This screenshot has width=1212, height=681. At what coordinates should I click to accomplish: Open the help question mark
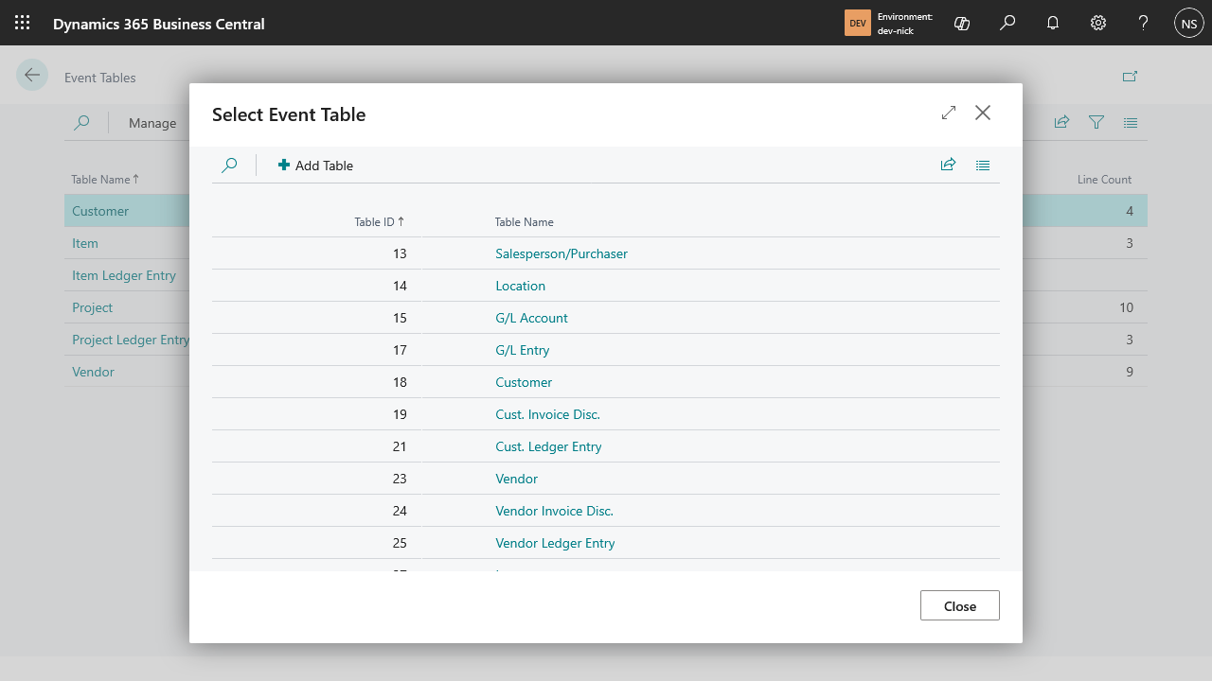(x=1144, y=23)
